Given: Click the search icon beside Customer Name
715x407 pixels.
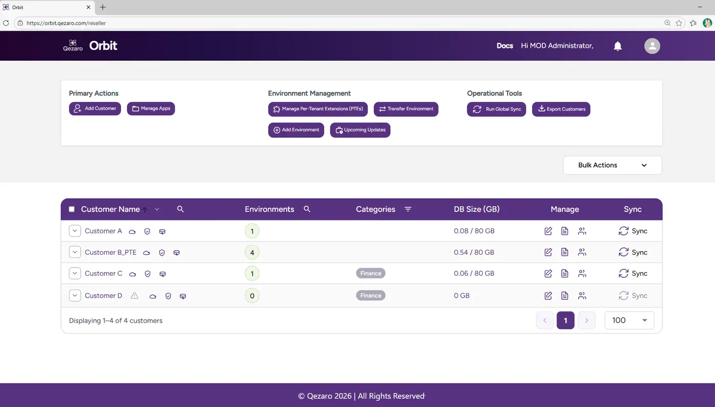Looking at the screenshot, I should pos(180,209).
